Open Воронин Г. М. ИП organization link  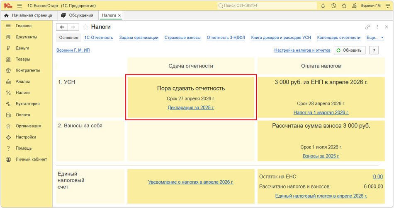click(73, 50)
